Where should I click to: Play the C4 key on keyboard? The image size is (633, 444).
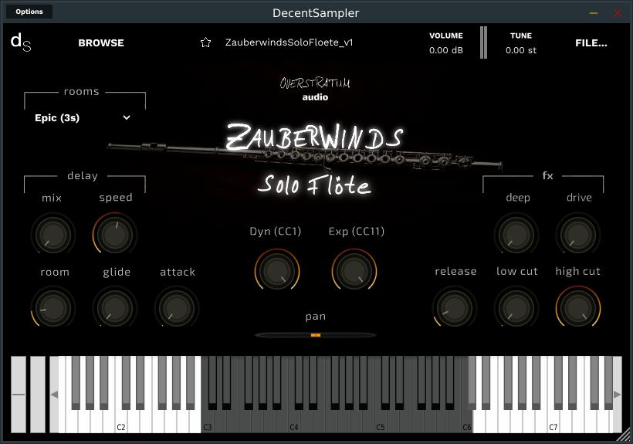293,422
